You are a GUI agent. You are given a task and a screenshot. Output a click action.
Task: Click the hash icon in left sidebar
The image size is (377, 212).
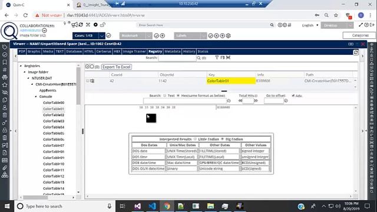[x=5, y=69]
